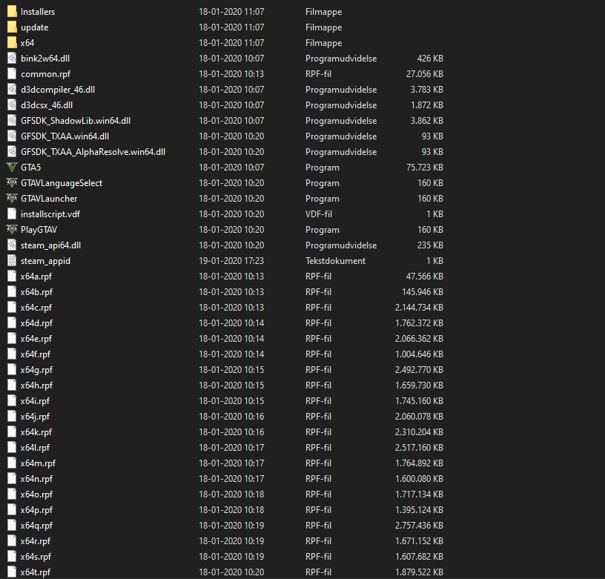Select the x64c.rpf file icon
605x579 pixels.
12,308
